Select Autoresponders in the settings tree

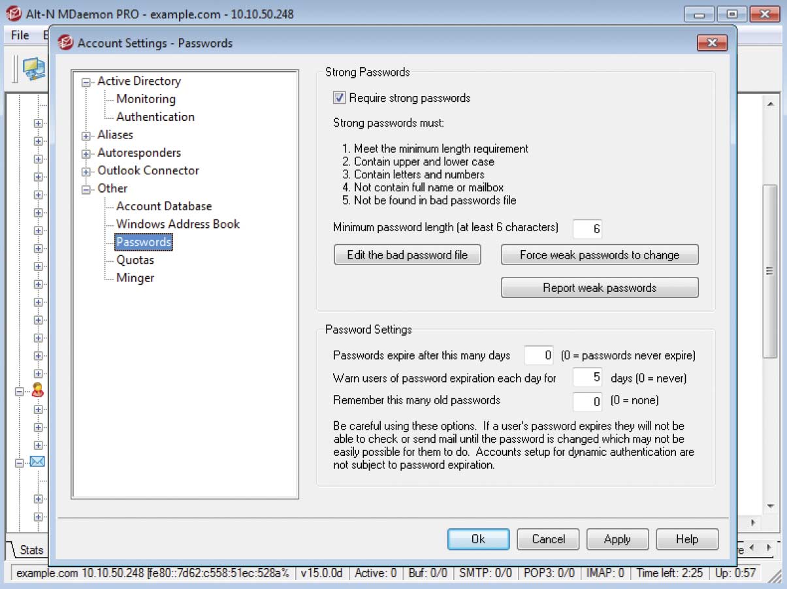(139, 152)
